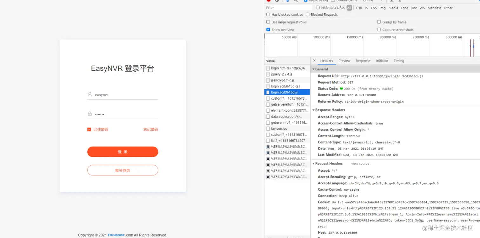Click the file icon of jquery-2.2.4.js
Screen dimensions: 480x238
(x=268, y=74)
